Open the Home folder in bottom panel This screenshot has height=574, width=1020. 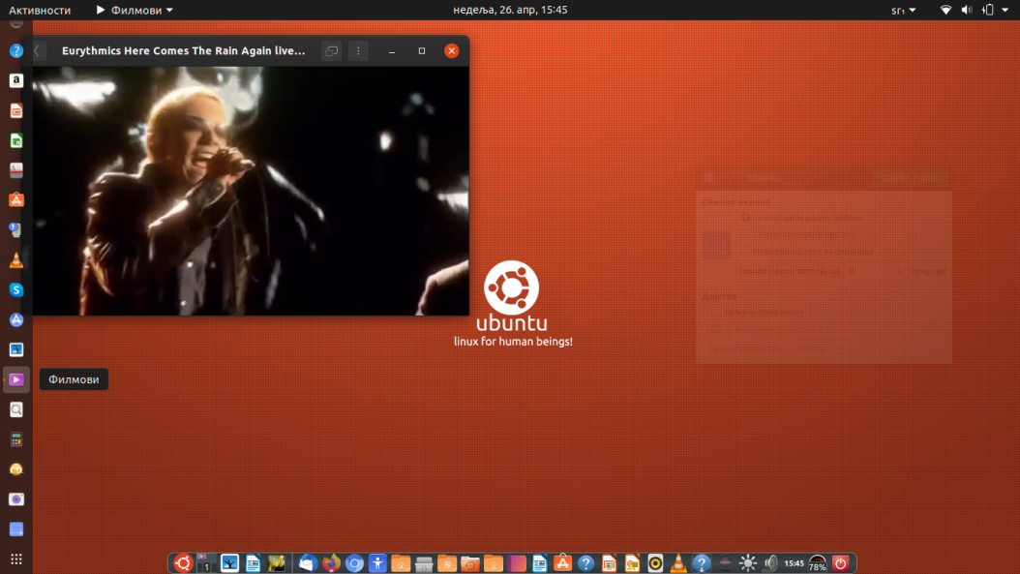(401, 563)
